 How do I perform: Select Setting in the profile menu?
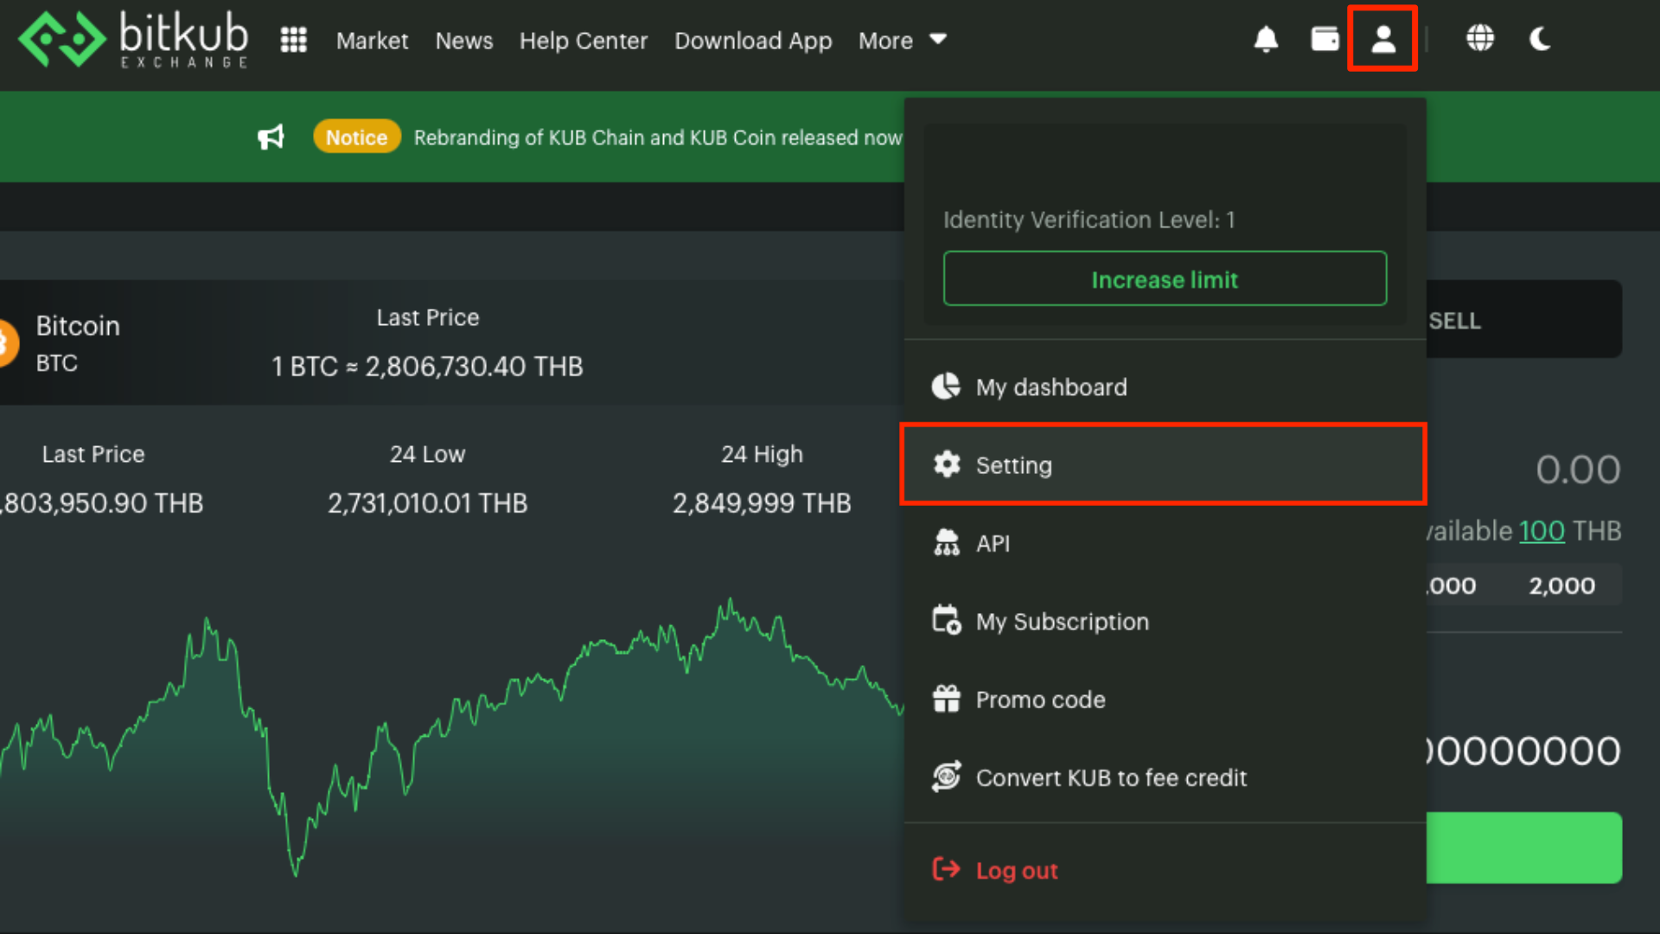pyautogui.click(x=1013, y=465)
